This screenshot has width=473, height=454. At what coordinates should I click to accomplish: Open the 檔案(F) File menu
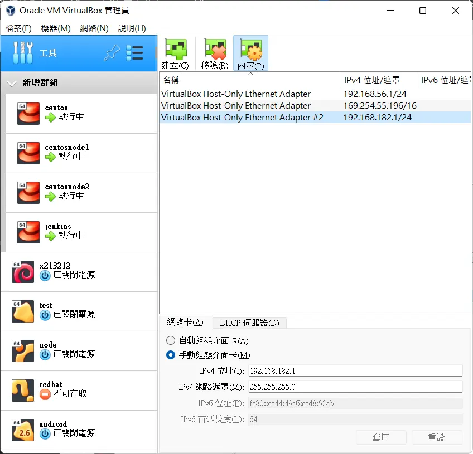(18, 28)
